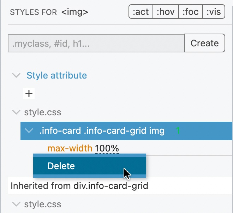Image resolution: width=233 pixels, height=213 pixels.
Task: Click the first style.css file label
Action: click(43, 112)
